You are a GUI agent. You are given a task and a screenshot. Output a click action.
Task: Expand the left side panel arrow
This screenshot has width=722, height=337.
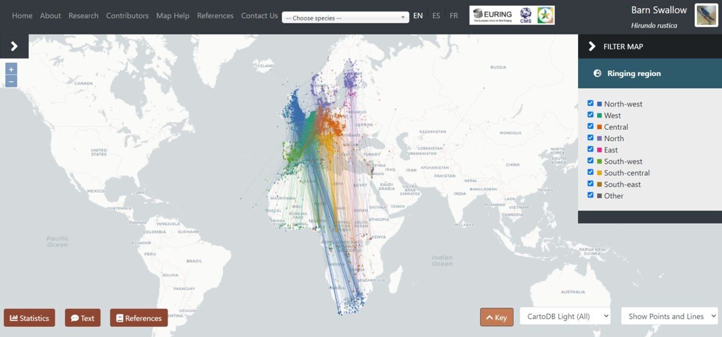point(14,46)
